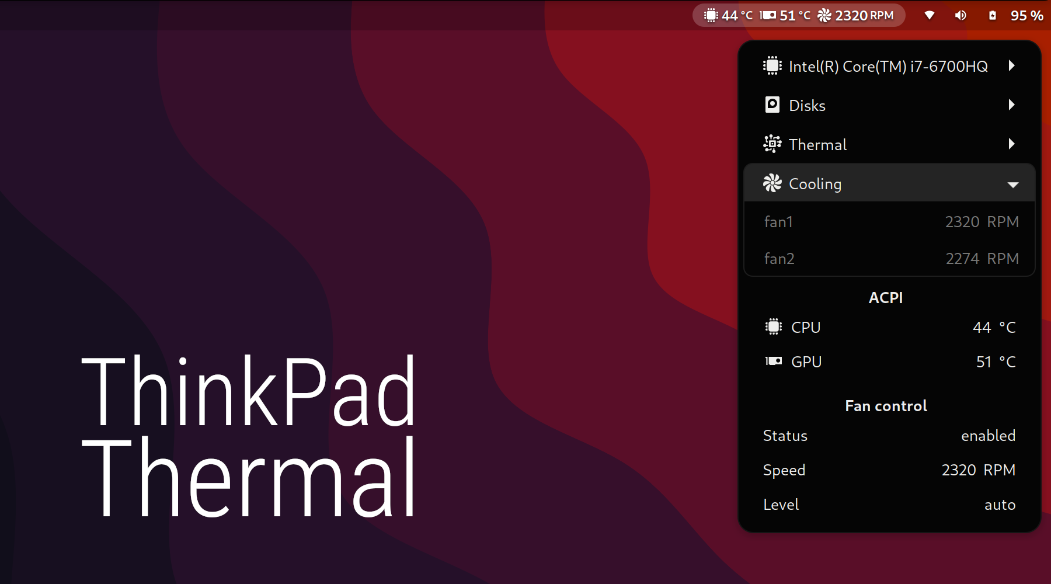Open the Thermal menu entry

(x=889, y=144)
